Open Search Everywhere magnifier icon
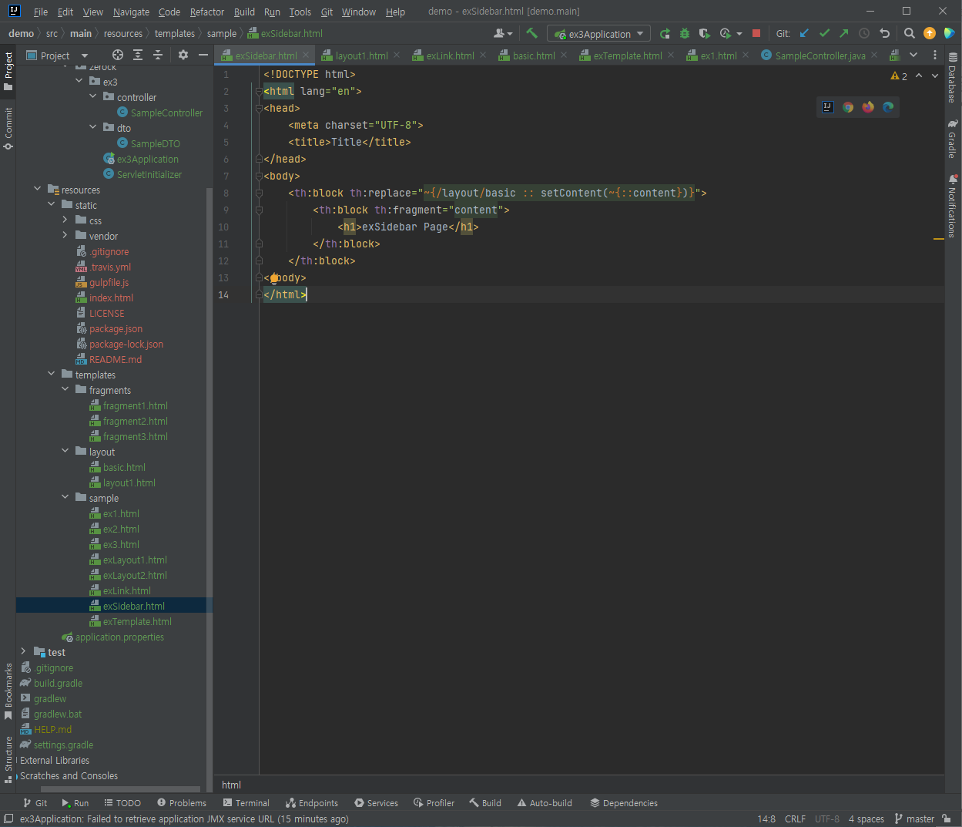This screenshot has width=962, height=827. tap(910, 33)
